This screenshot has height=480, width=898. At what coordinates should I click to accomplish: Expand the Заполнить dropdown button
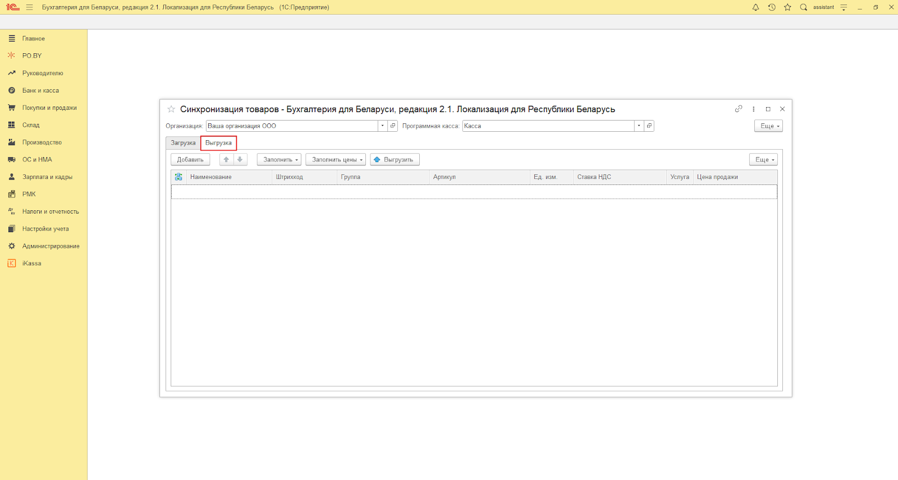[279, 160]
